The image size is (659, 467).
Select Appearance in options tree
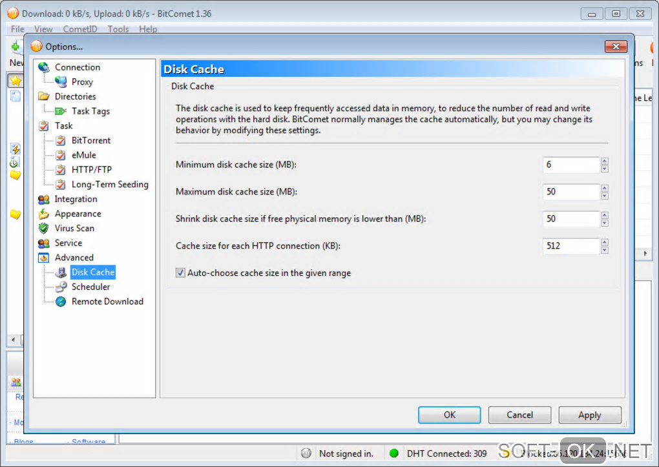click(x=78, y=214)
